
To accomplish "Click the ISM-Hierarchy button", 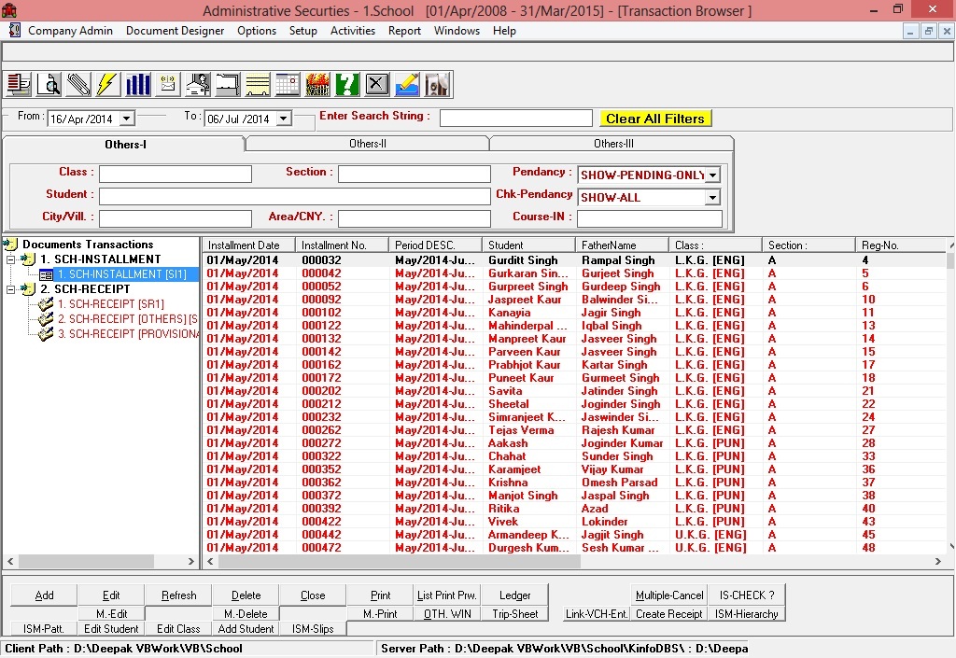I will click(x=746, y=613).
